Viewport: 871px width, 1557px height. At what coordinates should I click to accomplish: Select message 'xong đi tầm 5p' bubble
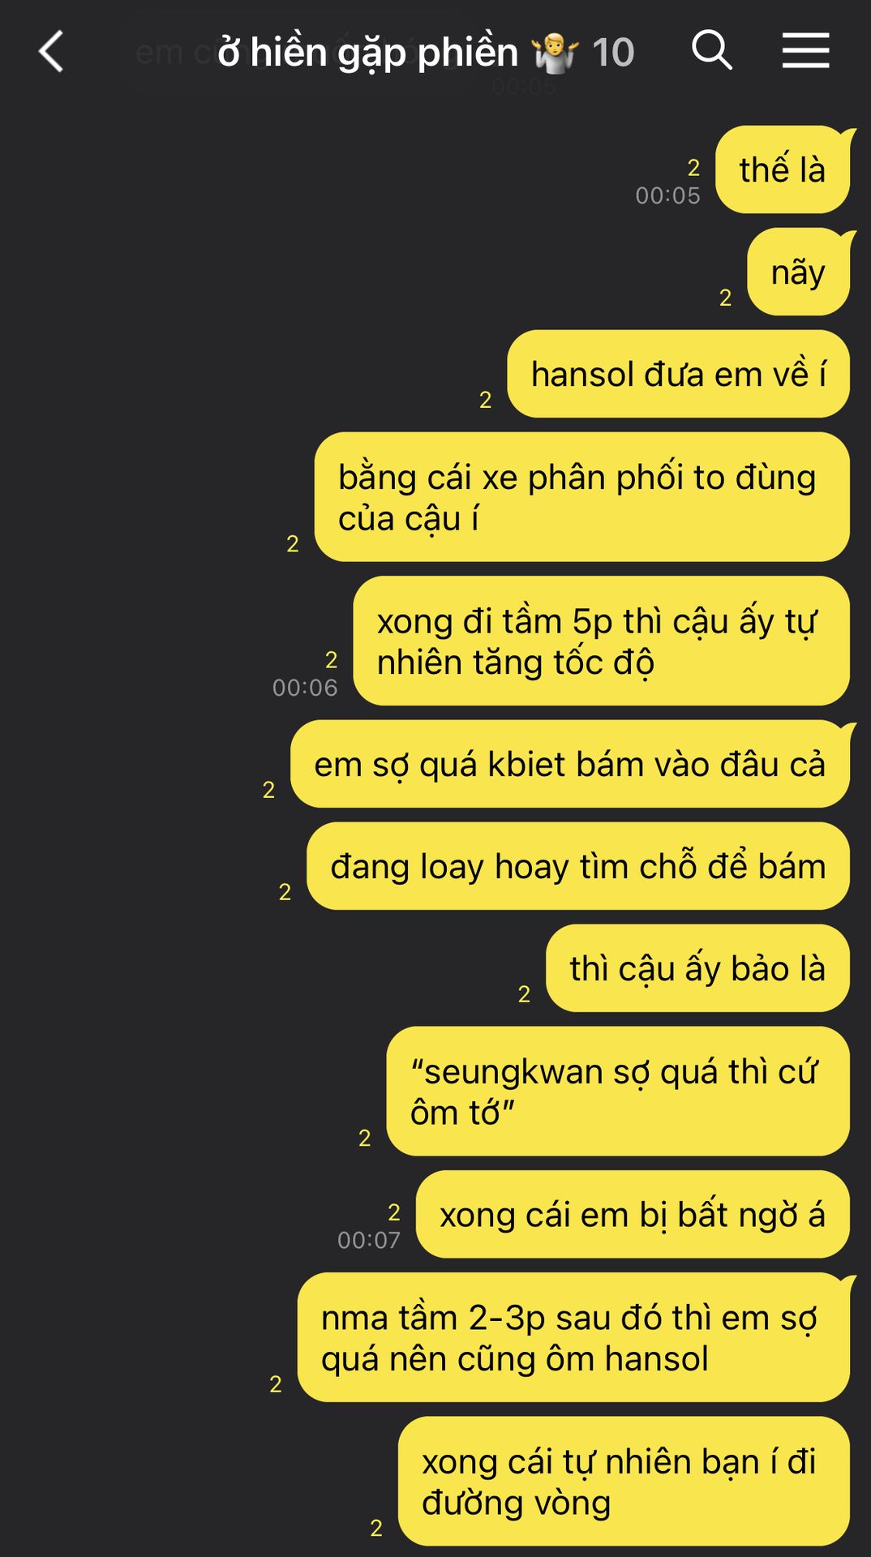(x=601, y=641)
